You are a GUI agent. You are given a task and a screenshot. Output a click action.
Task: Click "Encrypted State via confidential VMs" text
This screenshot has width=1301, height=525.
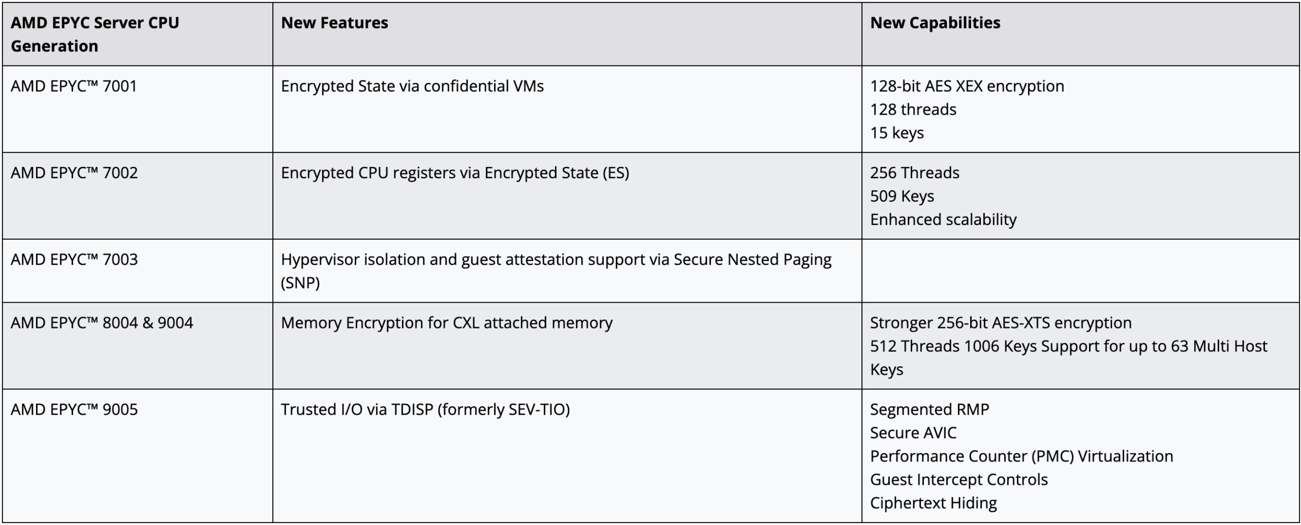pos(412,86)
